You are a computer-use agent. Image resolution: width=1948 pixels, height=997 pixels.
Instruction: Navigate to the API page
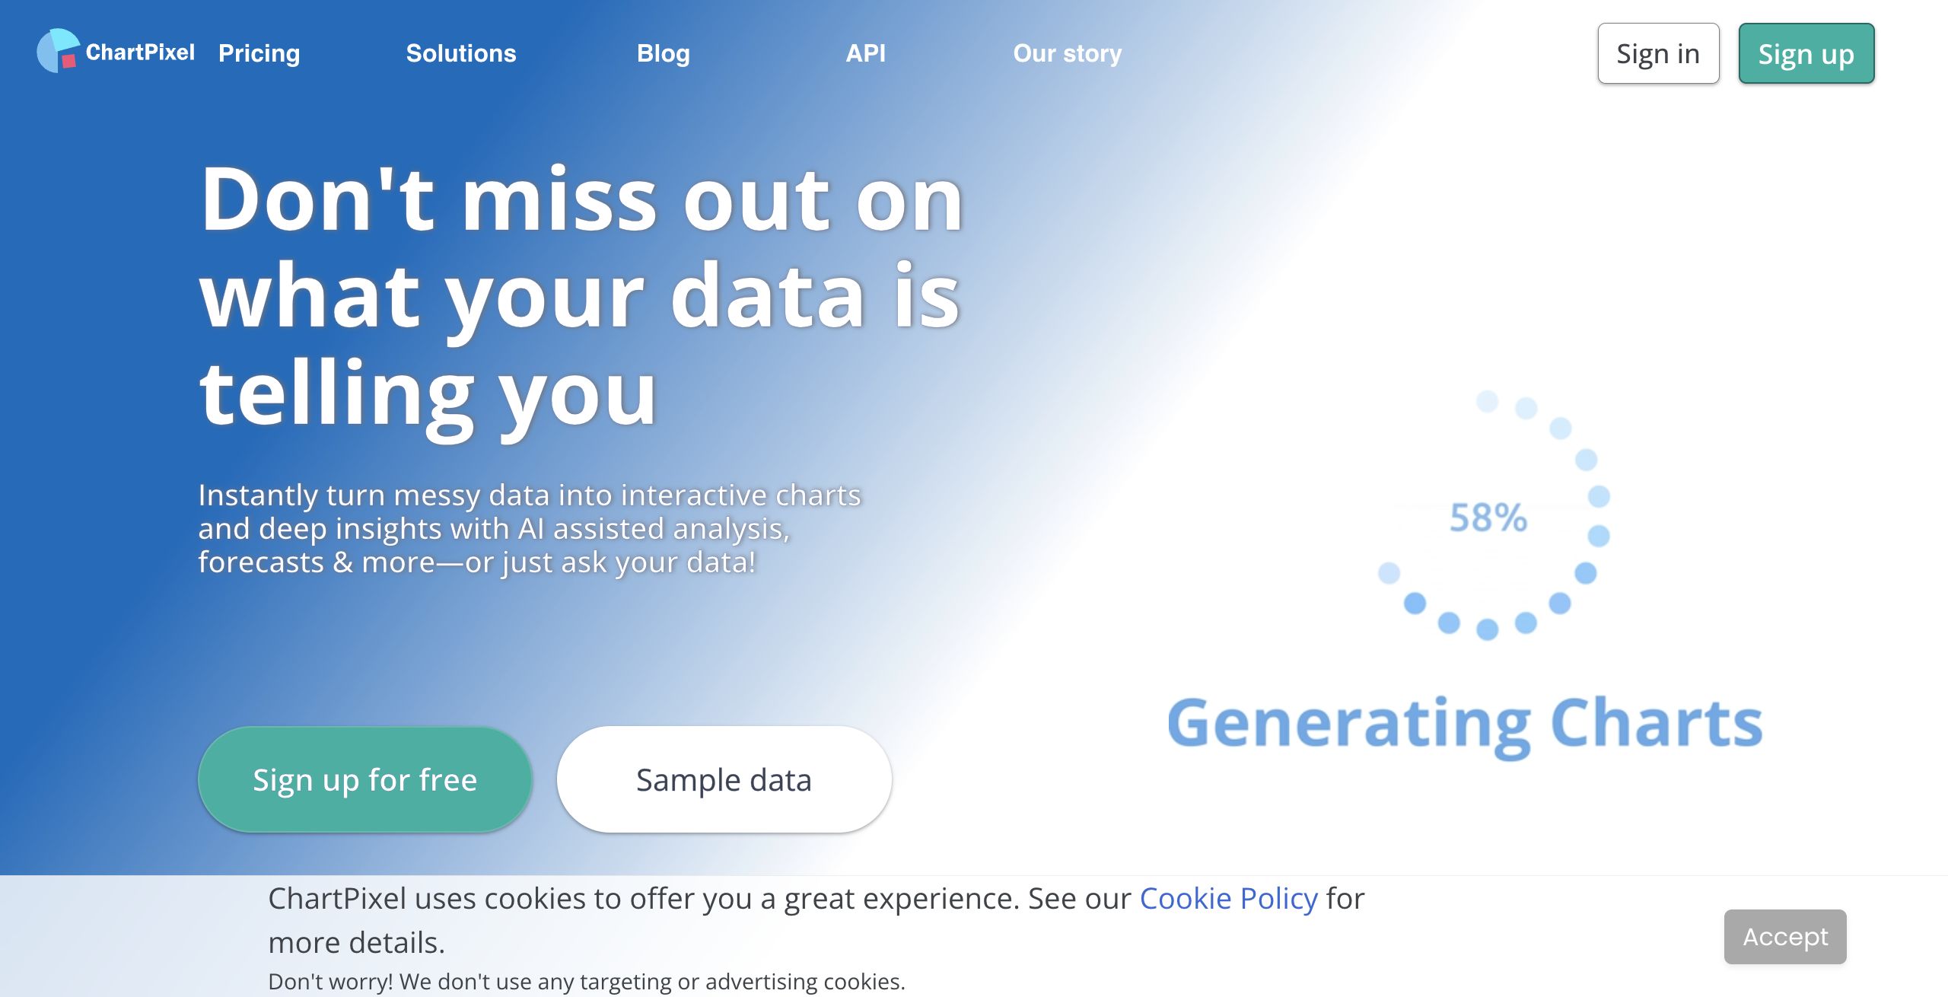[x=865, y=53]
